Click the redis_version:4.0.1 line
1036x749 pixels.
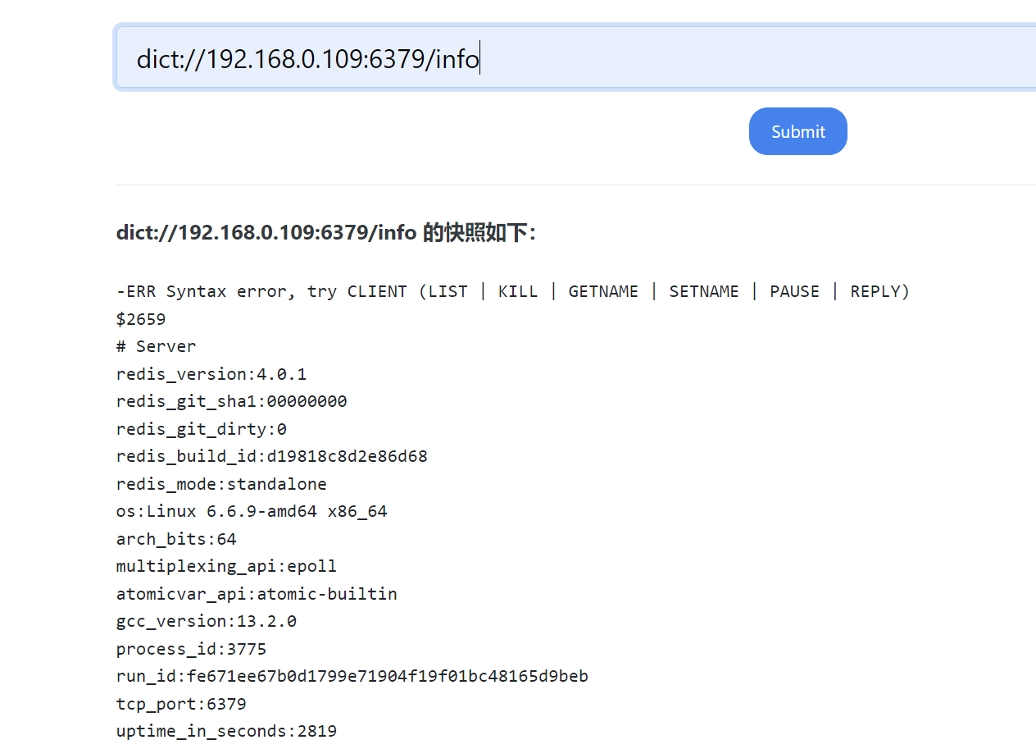(x=211, y=374)
